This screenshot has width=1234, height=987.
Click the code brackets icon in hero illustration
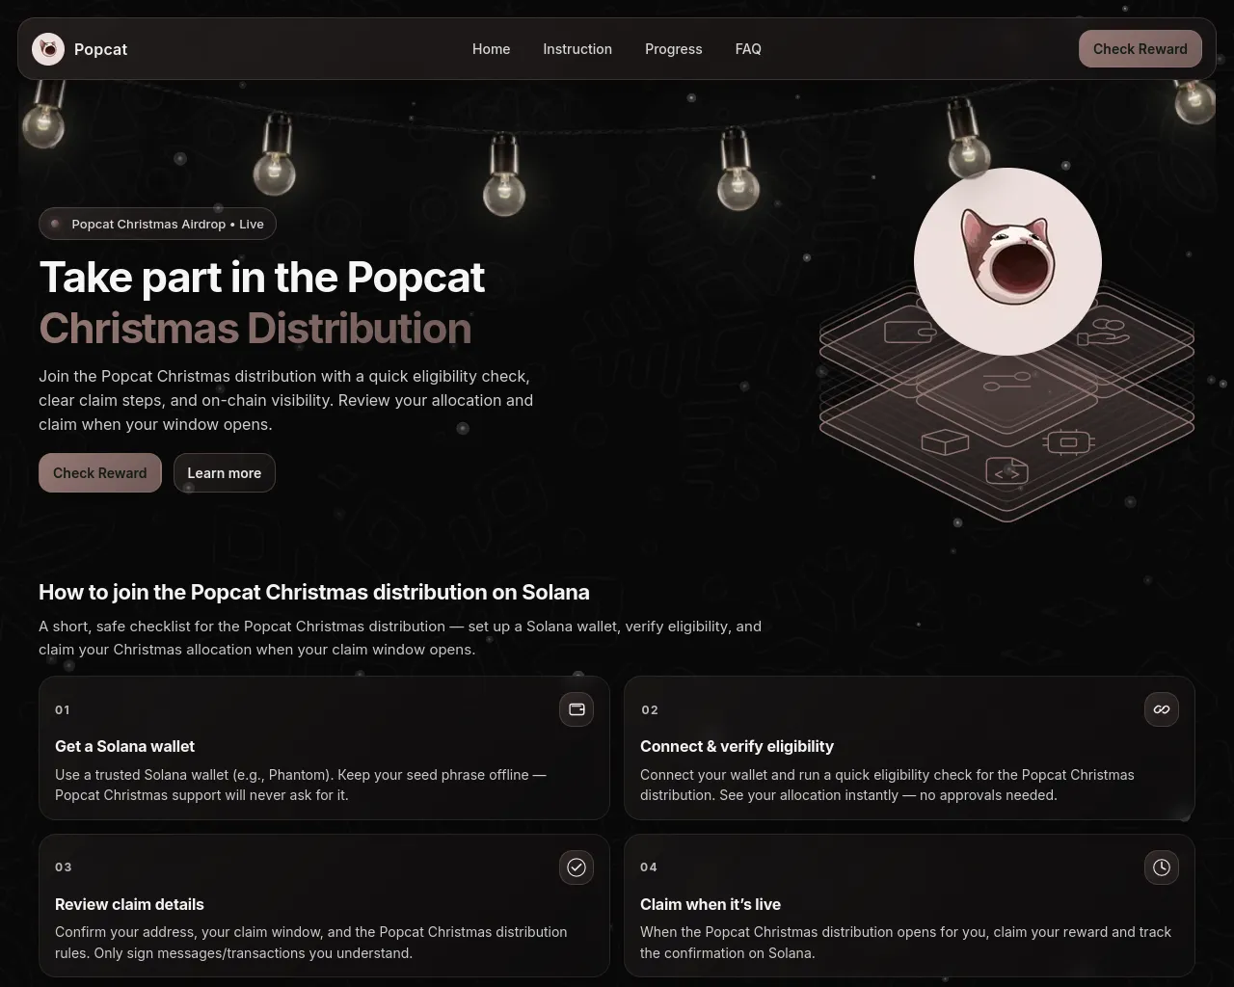click(1006, 471)
